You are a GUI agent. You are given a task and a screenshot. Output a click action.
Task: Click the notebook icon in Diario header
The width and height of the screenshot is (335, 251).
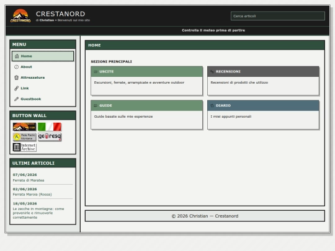212,105
